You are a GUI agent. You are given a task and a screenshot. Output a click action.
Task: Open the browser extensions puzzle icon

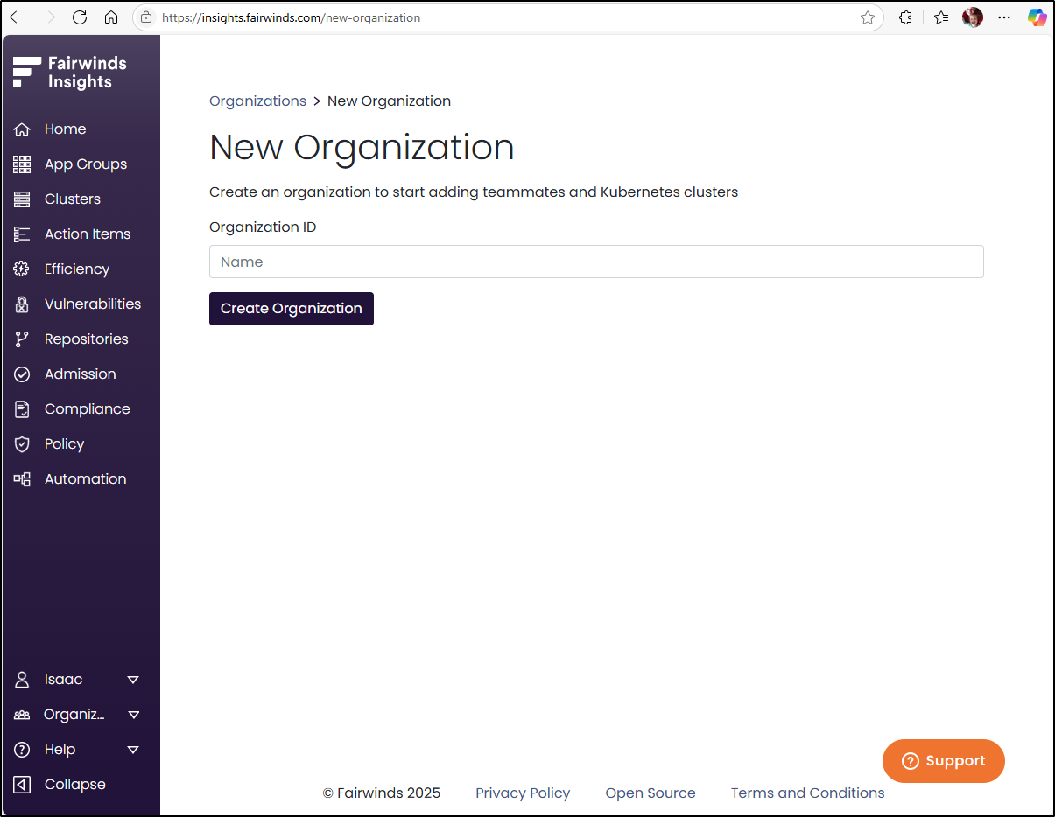(x=906, y=17)
